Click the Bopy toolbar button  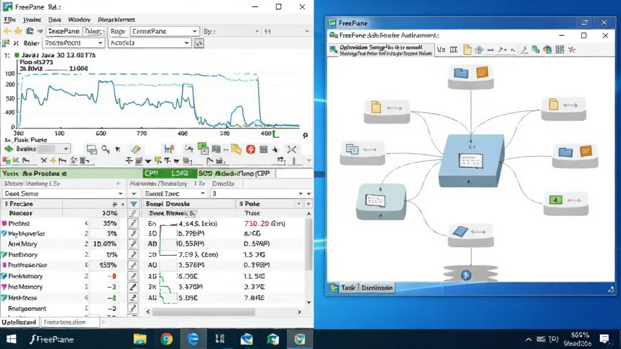[118, 31]
